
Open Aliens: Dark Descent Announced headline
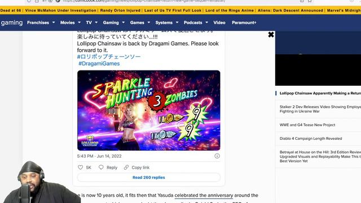click(290, 10)
